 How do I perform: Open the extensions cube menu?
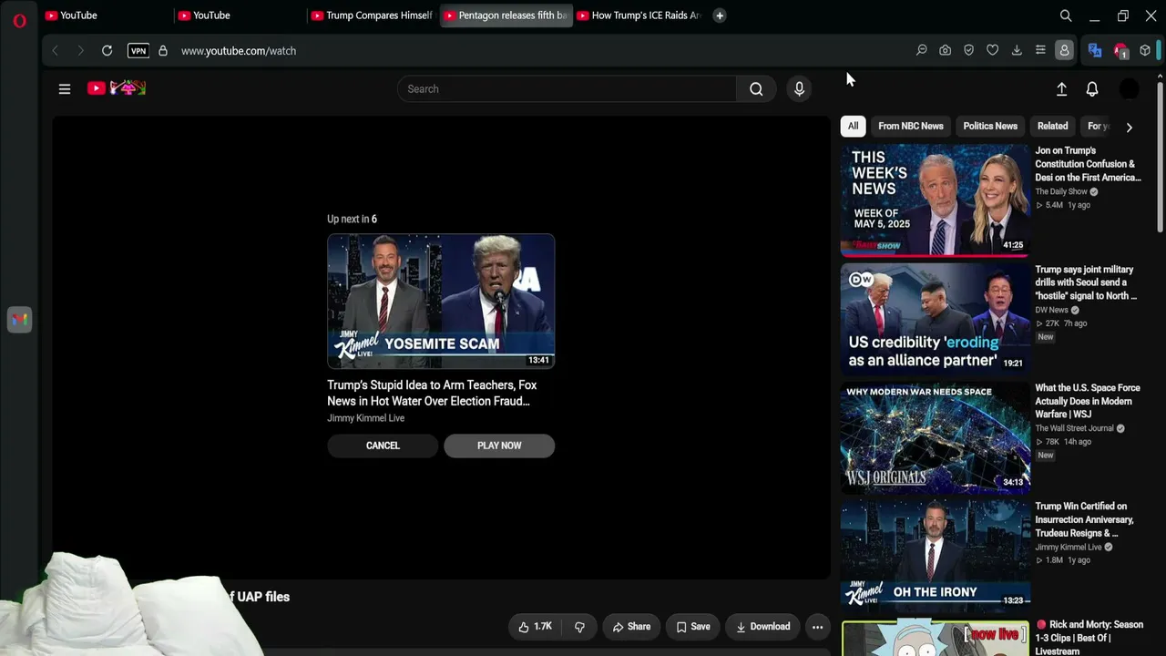(1145, 51)
